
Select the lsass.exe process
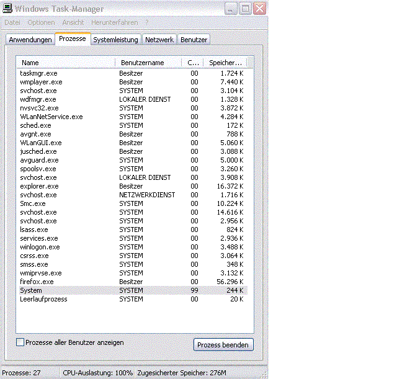pyautogui.click(x=133, y=230)
